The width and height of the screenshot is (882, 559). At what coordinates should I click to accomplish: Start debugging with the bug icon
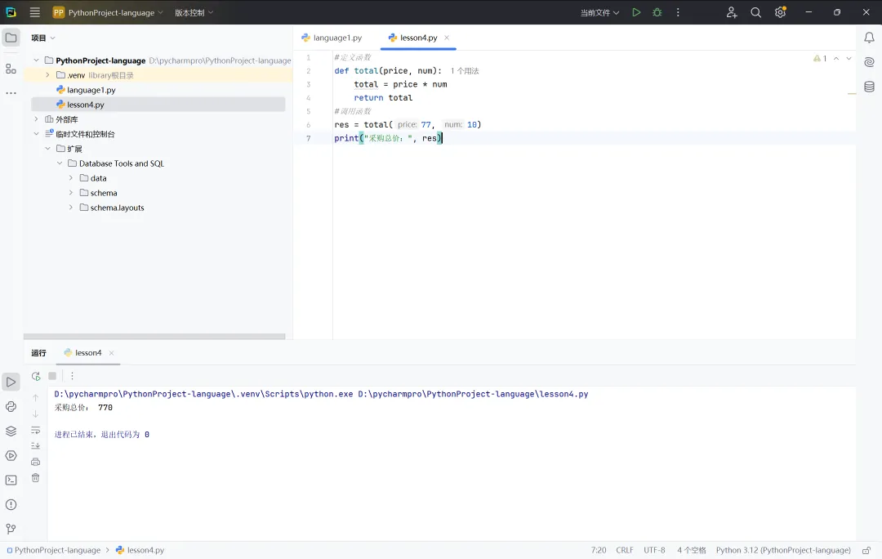[657, 12]
